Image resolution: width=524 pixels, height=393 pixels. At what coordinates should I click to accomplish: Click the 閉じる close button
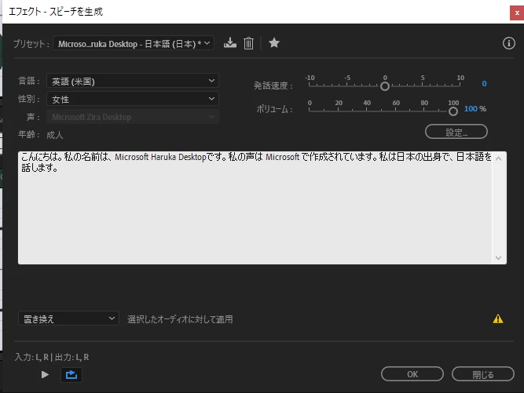pos(483,374)
